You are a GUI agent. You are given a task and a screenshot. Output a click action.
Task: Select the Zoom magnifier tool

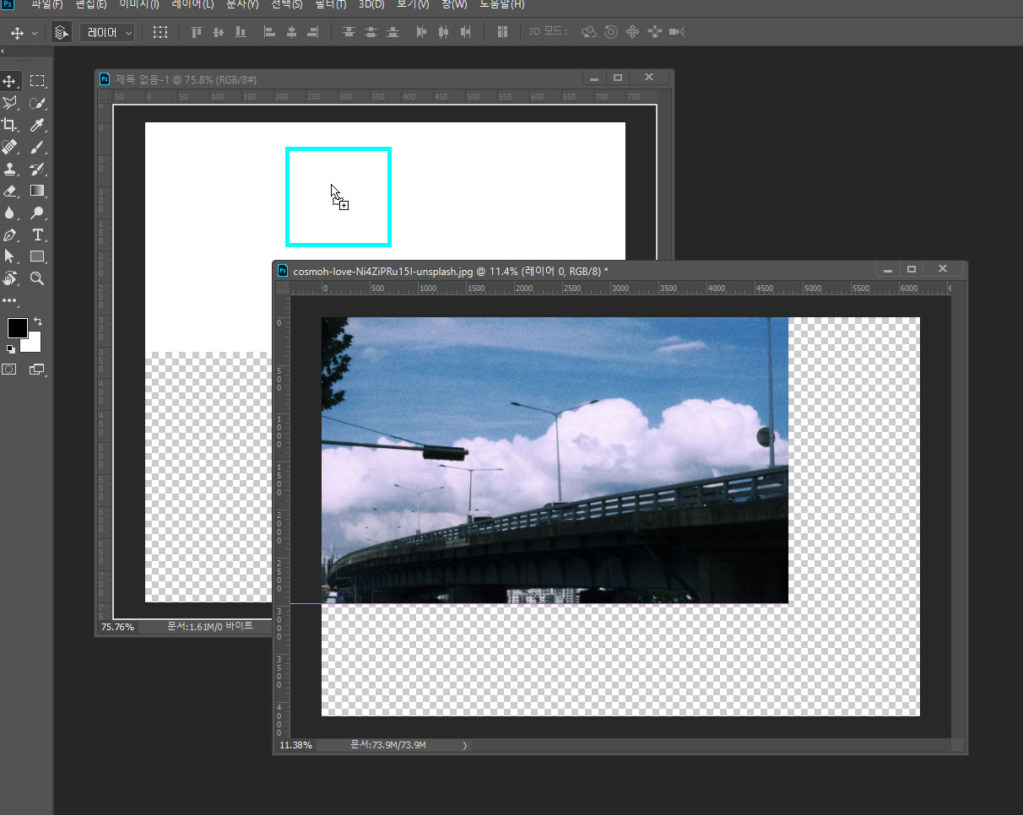click(37, 278)
